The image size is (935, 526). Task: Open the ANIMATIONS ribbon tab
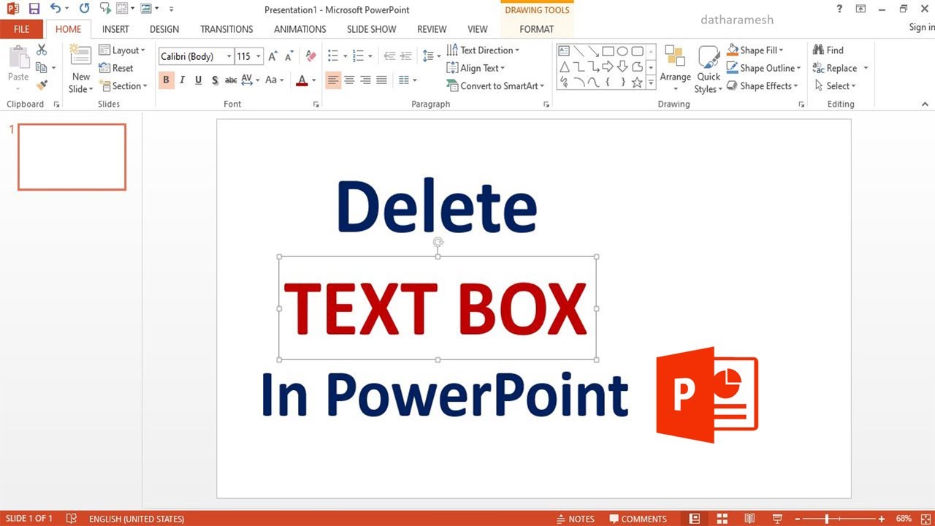point(299,29)
